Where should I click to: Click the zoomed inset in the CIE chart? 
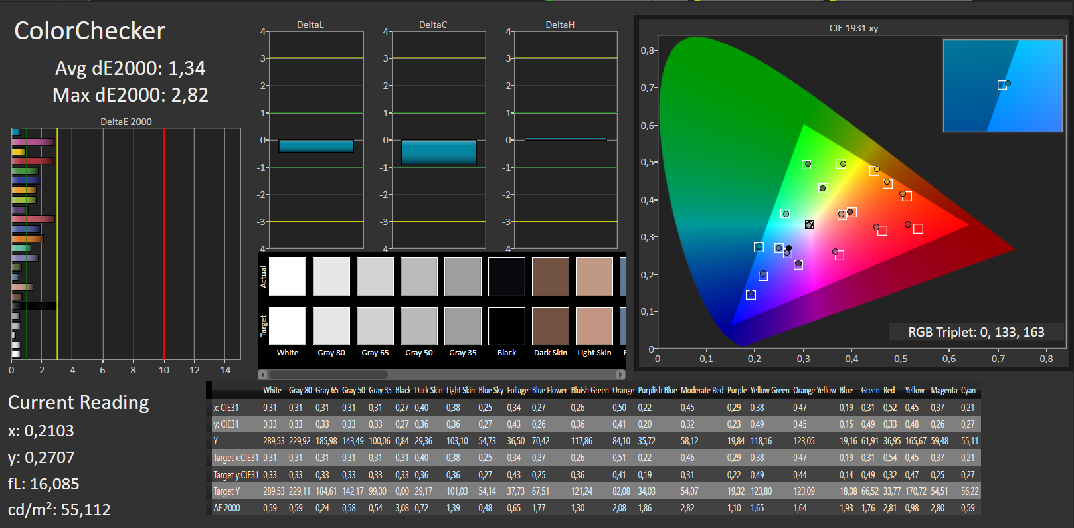coord(1002,86)
